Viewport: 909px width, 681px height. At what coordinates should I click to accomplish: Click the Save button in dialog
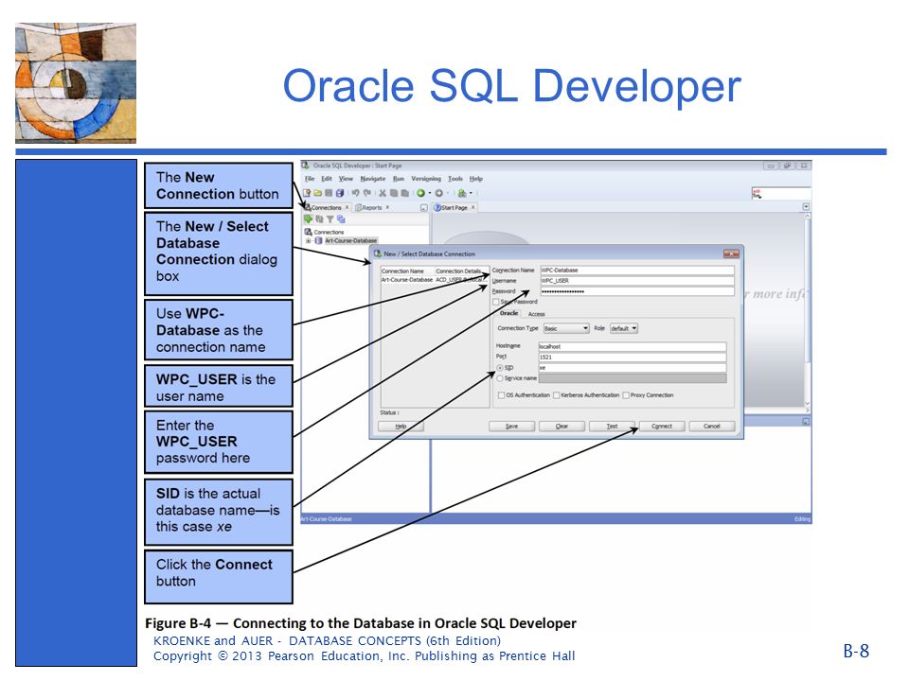tap(512, 427)
